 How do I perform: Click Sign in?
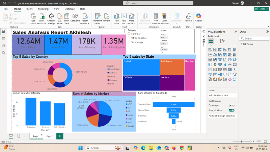click(236, 3)
